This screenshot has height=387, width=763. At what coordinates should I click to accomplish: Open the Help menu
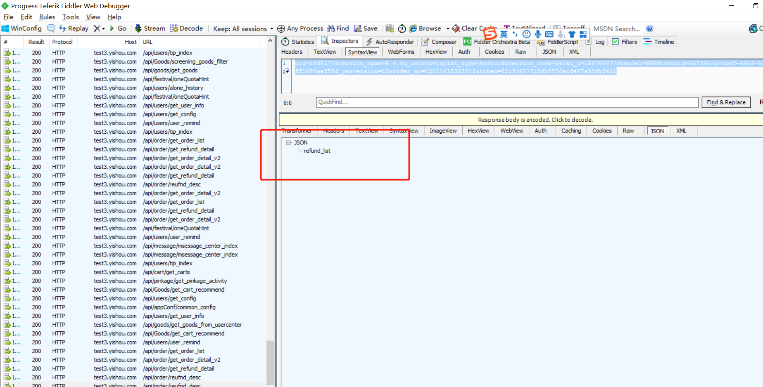[114, 17]
